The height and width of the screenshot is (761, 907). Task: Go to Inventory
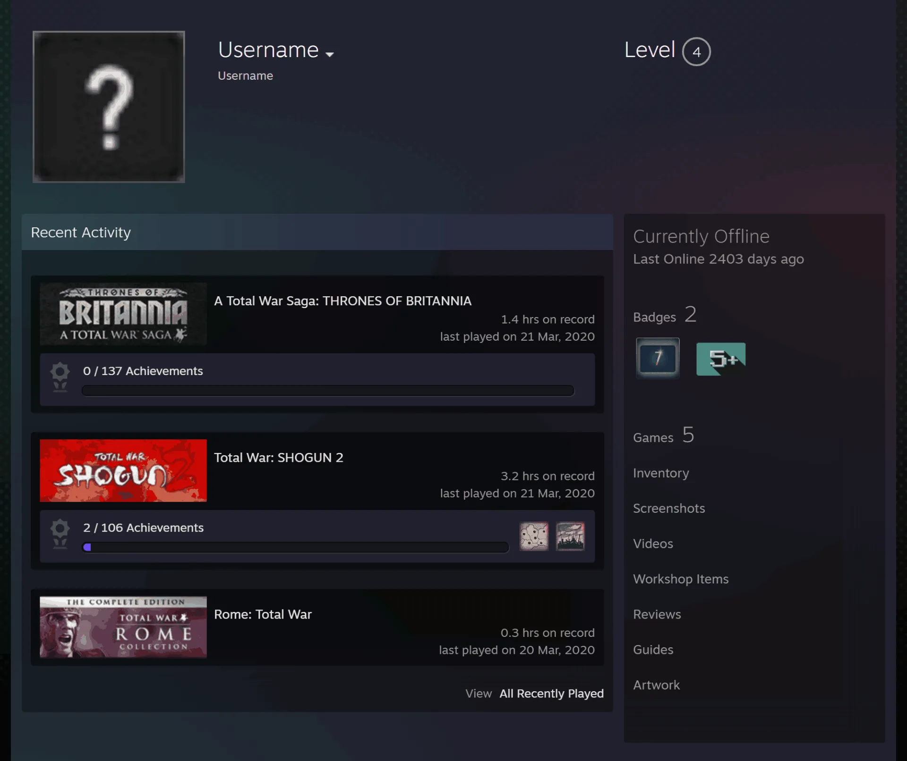(661, 473)
